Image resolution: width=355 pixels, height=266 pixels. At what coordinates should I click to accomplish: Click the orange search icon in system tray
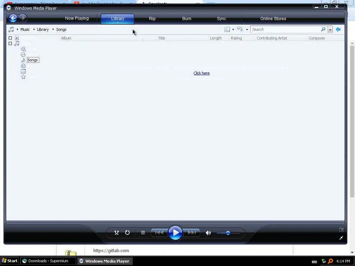click(x=330, y=261)
